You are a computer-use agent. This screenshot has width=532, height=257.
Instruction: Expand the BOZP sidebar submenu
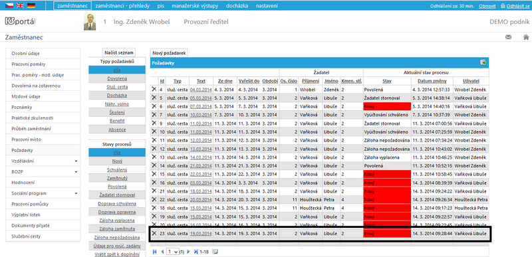76,172
